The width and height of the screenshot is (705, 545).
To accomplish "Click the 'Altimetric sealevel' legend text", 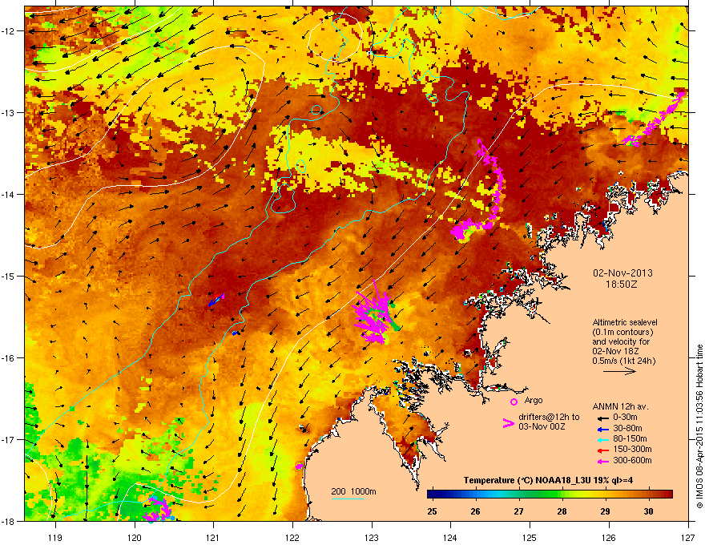I will 625,322.
